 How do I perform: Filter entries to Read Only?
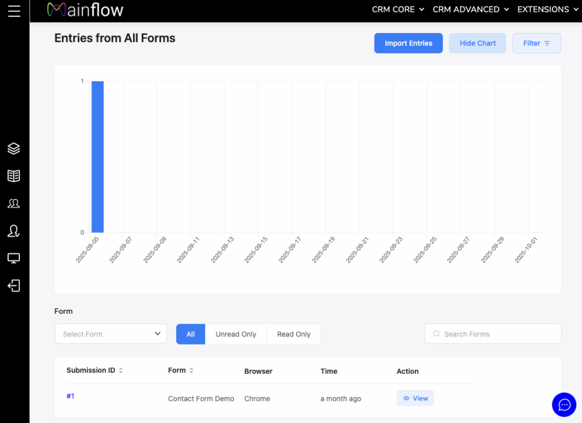[x=294, y=334]
